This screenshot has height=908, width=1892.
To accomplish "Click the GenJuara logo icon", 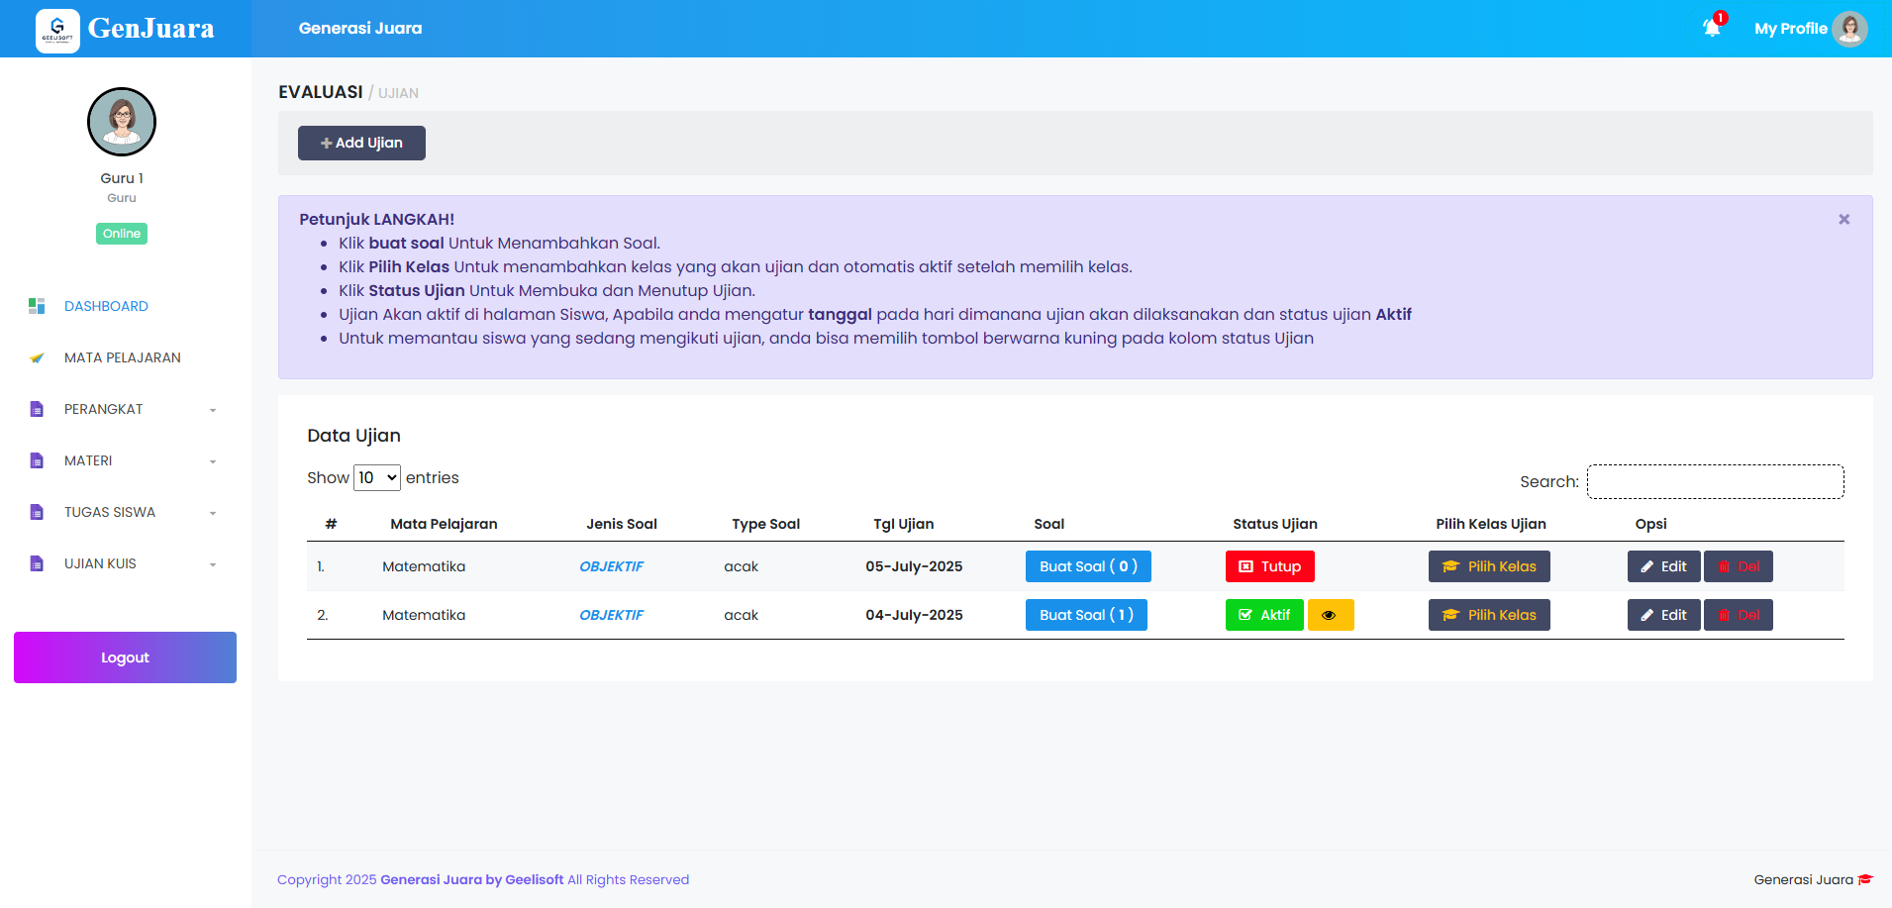I will point(57,30).
